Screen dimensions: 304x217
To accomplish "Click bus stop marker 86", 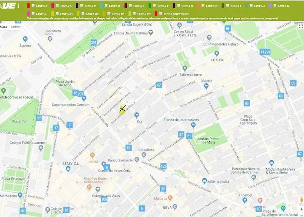I will [247, 103].
